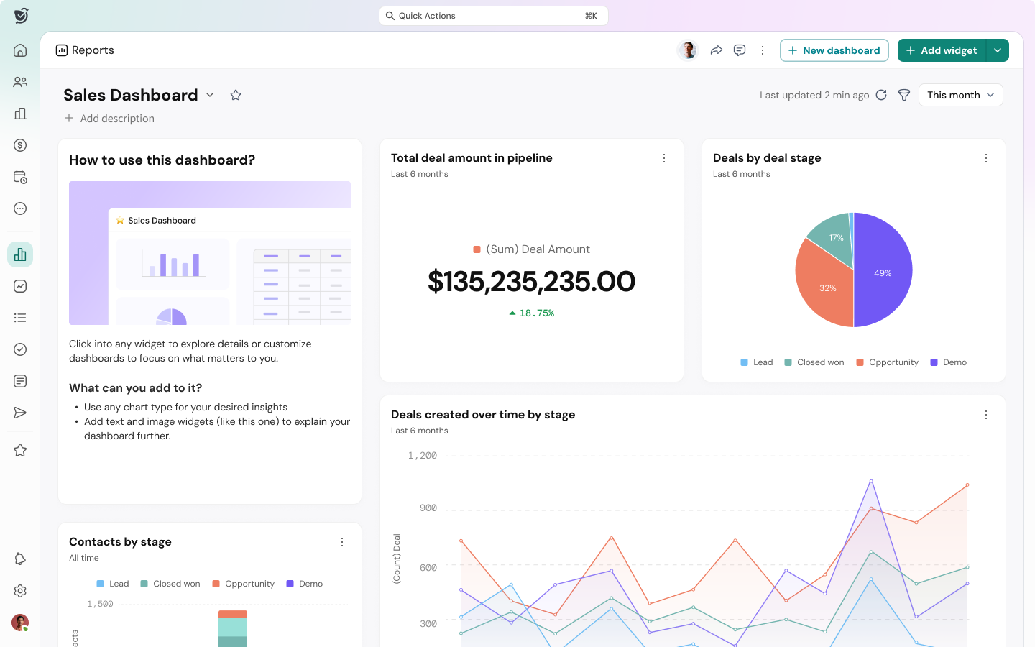The height and width of the screenshot is (647, 1035).
Task: Click the collaborator avatar in header
Action: (x=689, y=50)
